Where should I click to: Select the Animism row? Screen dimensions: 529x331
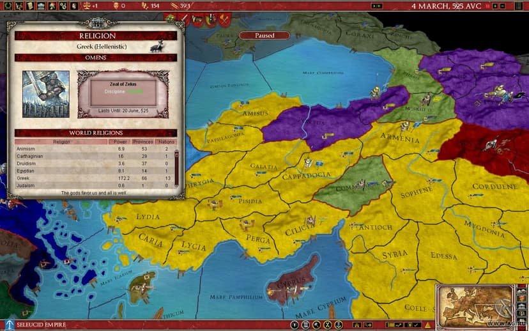(x=95, y=149)
